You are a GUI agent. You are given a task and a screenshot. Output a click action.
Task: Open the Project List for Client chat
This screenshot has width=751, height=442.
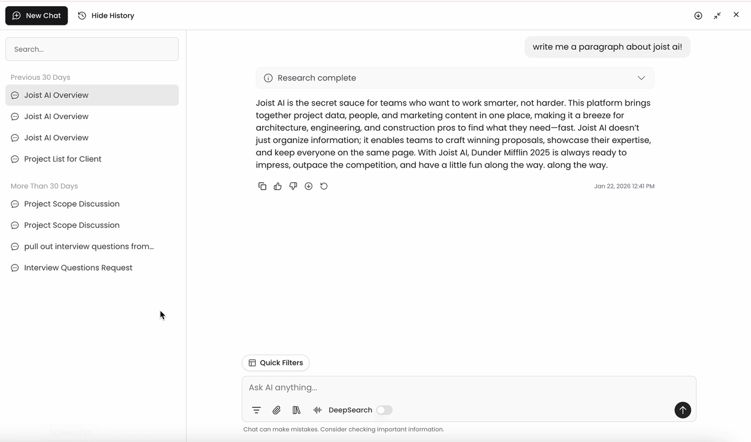[x=92, y=159]
